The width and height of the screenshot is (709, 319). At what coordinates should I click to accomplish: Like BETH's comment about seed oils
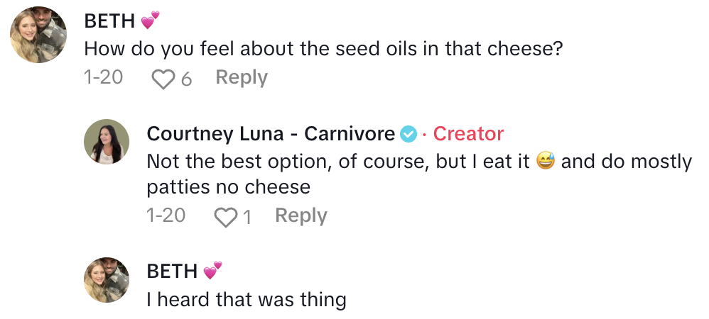click(x=163, y=79)
